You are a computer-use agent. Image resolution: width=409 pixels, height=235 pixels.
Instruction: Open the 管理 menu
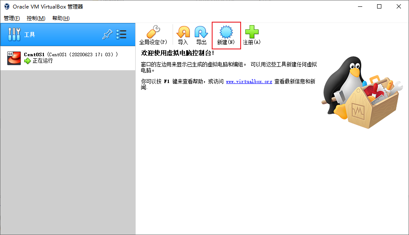tap(11, 18)
